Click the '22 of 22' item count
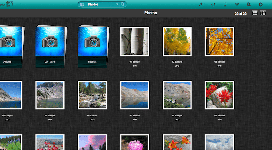Image resolution: width=272 pixels, height=150 pixels. click(x=241, y=14)
